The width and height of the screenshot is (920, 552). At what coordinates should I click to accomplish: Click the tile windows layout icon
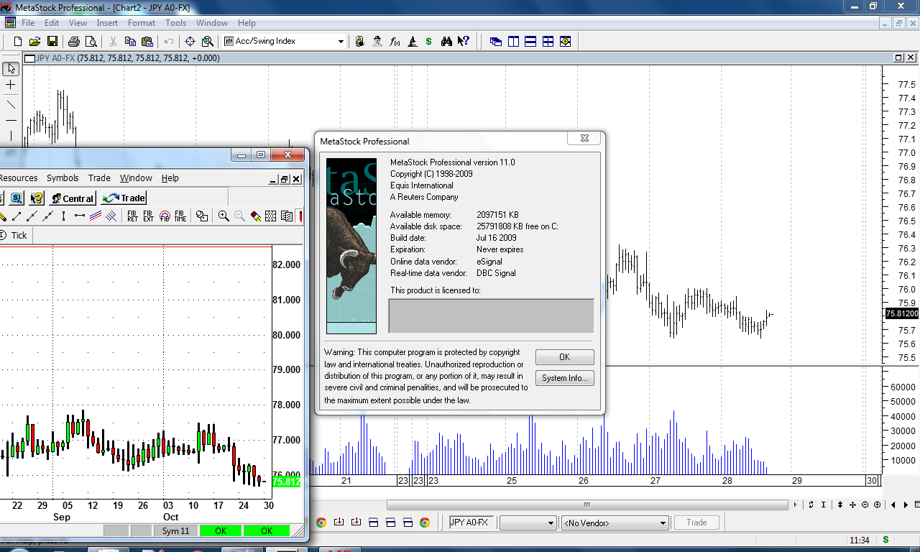[548, 42]
